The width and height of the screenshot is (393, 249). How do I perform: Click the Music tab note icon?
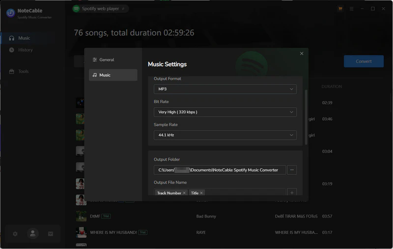pos(94,75)
